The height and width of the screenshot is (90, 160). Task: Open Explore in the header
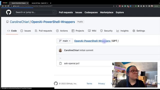click(x=120, y=12)
